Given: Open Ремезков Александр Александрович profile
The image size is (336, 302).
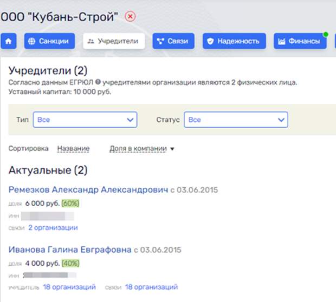Looking at the screenshot, I should 88,189.
